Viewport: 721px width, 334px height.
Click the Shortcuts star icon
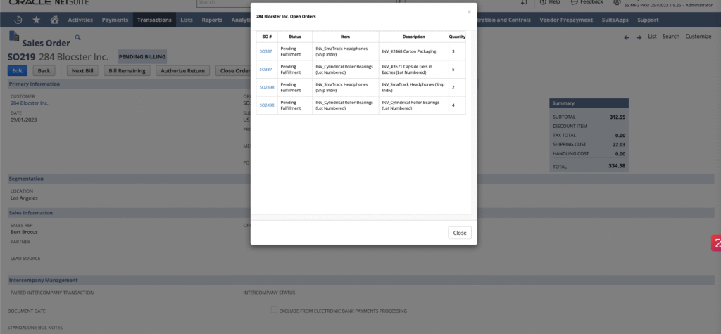[x=36, y=20]
